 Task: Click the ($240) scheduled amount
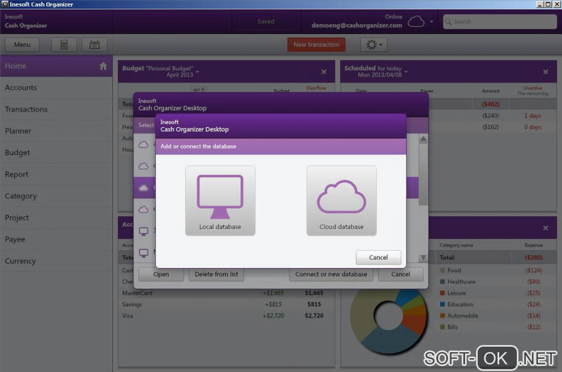pos(490,116)
